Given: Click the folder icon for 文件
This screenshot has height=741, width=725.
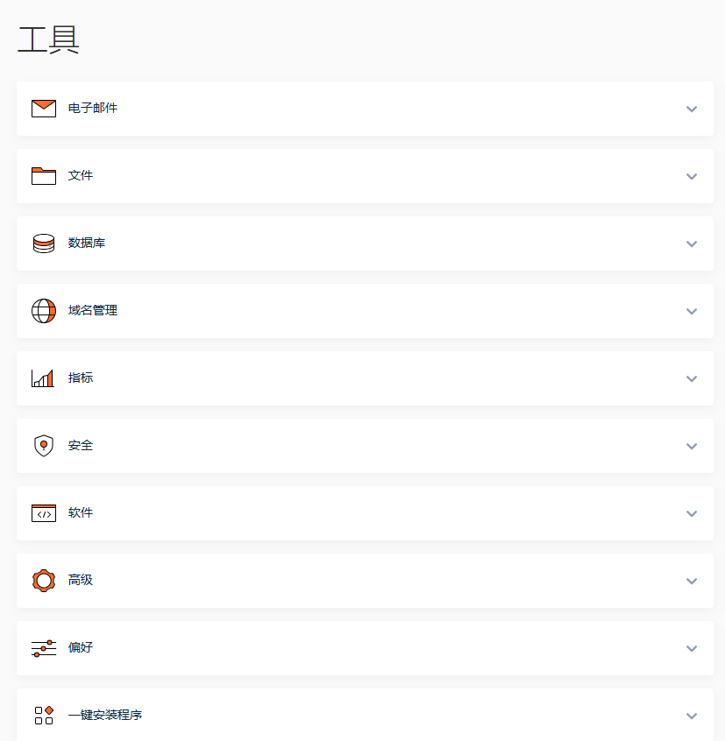Looking at the screenshot, I should pyautogui.click(x=44, y=176).
